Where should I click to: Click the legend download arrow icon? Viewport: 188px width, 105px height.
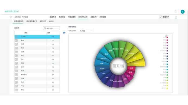(x=166, y=35)
